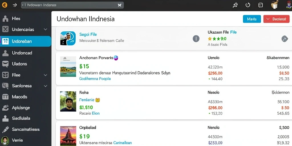Click the 42.720m value
292x146 pixels.
click(215, 67)
